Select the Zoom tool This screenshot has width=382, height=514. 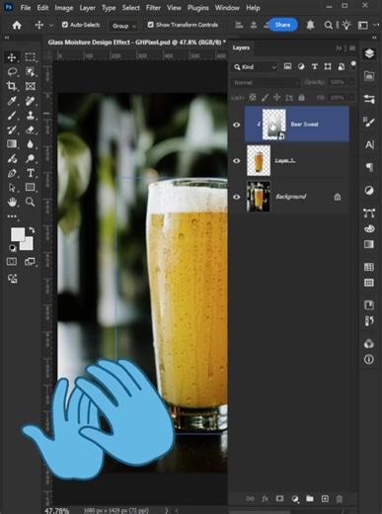point(31,202)
